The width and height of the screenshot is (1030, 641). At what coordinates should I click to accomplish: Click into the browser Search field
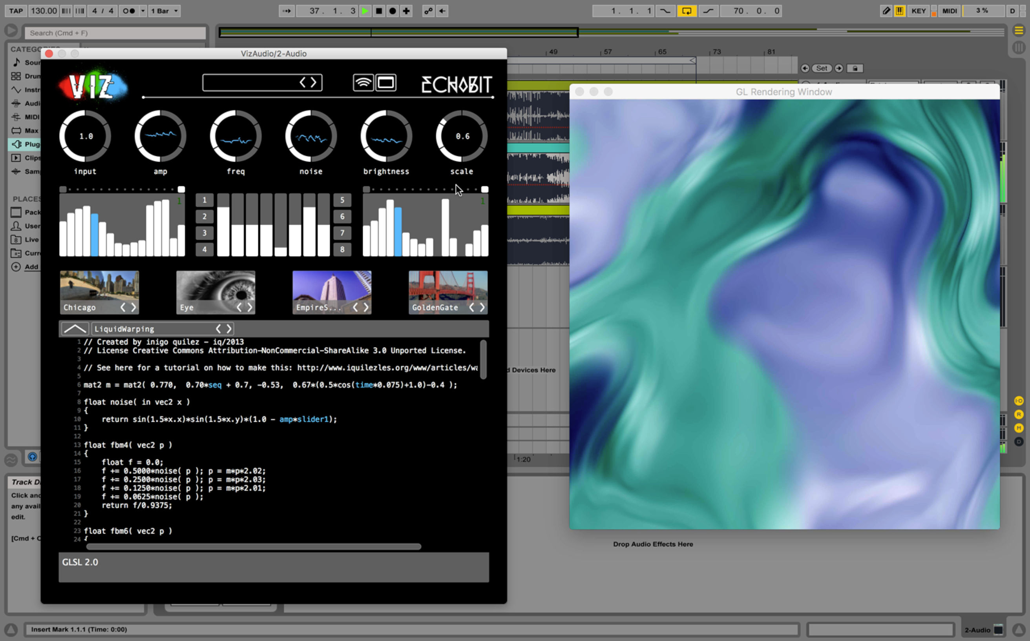pos(115,33)
